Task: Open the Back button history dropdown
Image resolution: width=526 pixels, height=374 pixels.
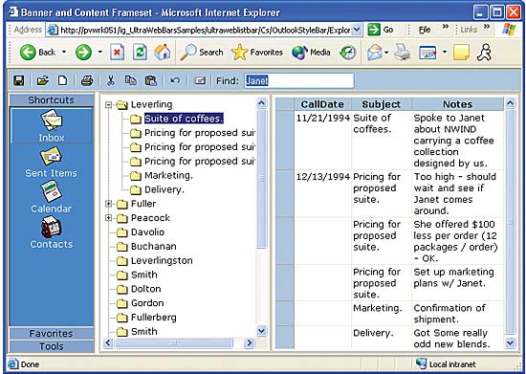Action: (x=64, y=52)
